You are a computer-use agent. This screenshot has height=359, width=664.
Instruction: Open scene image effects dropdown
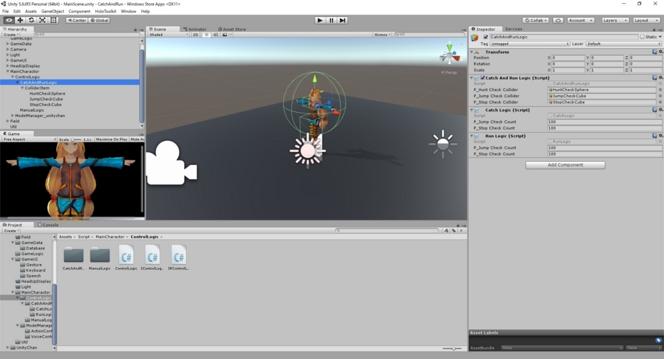coord(226,35)
